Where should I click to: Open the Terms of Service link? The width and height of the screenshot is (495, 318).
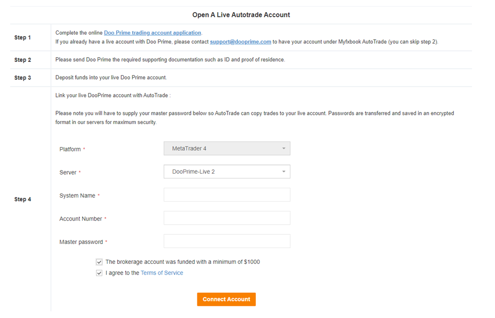162,273
